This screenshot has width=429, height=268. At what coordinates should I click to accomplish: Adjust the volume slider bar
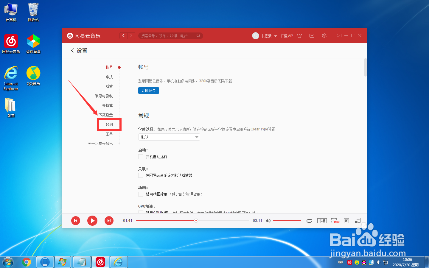tap(287, 221)
